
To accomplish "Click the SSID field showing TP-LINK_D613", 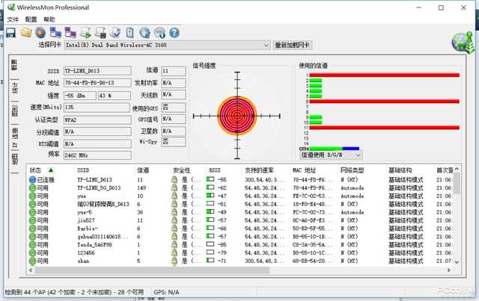I will (x=97, y=71).
